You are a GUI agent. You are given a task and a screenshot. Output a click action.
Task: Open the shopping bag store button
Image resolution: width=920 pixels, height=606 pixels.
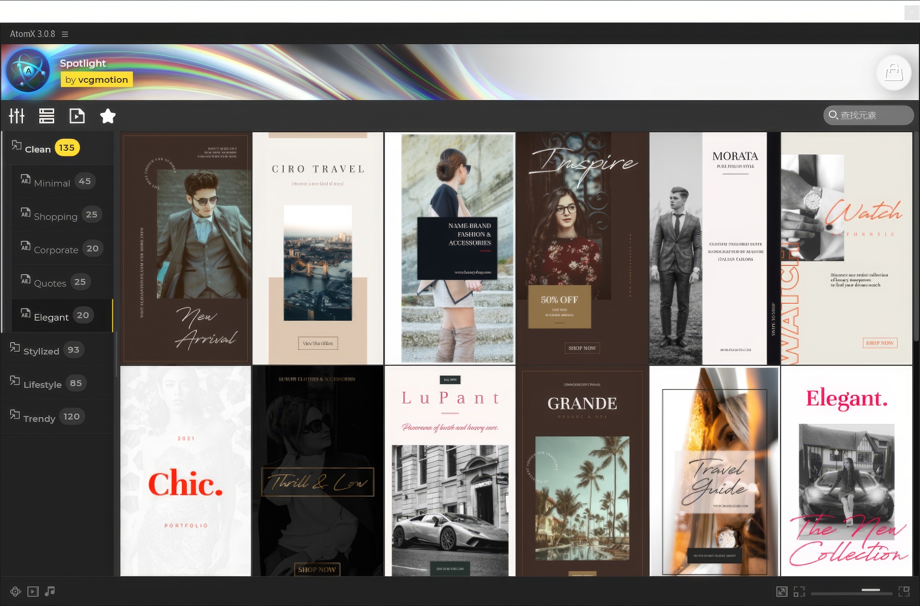pos(894,73)
